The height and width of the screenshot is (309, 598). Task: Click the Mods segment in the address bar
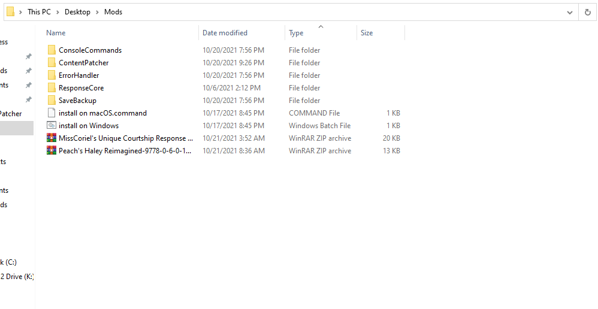click(x=113, y=12)
